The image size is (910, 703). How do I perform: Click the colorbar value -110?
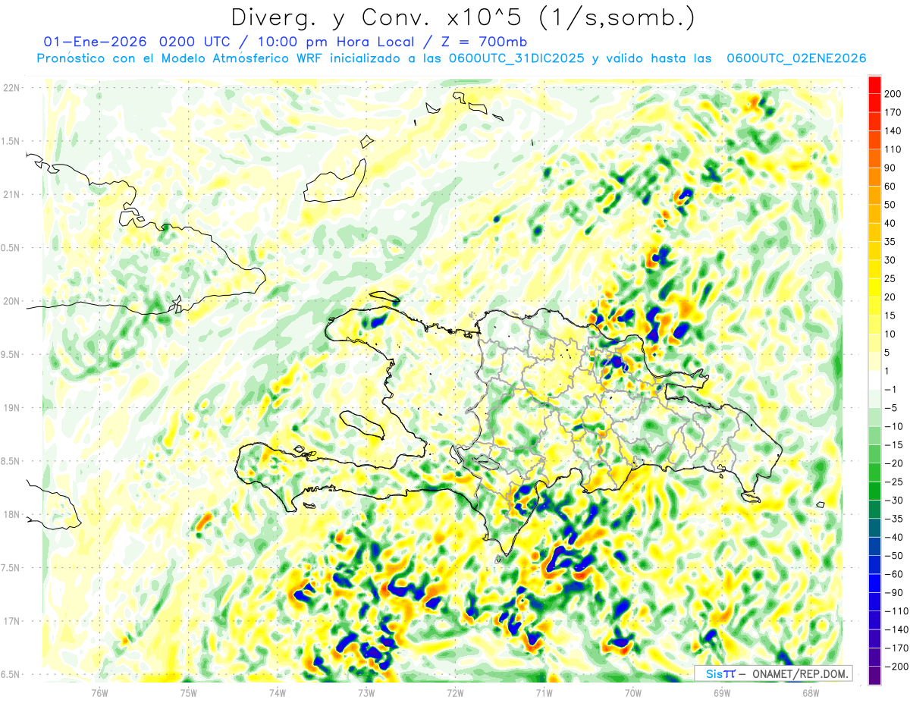896,611
